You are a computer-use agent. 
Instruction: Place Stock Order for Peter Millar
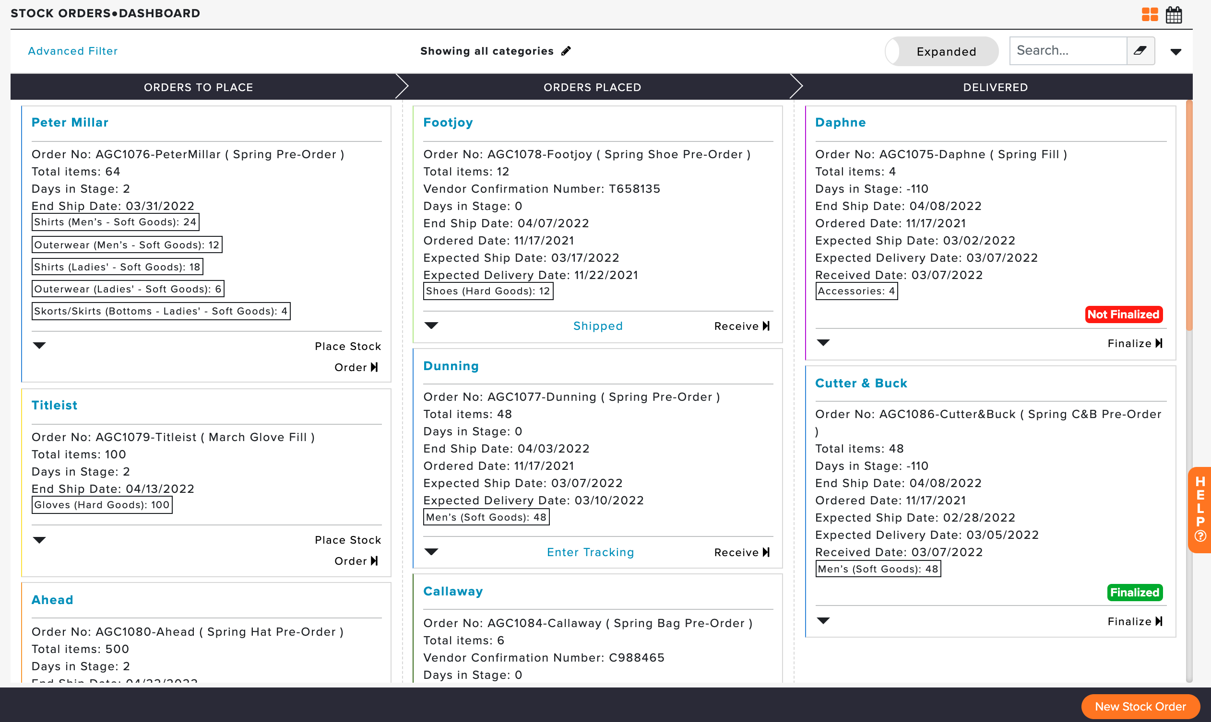click(x=348, y=357)
